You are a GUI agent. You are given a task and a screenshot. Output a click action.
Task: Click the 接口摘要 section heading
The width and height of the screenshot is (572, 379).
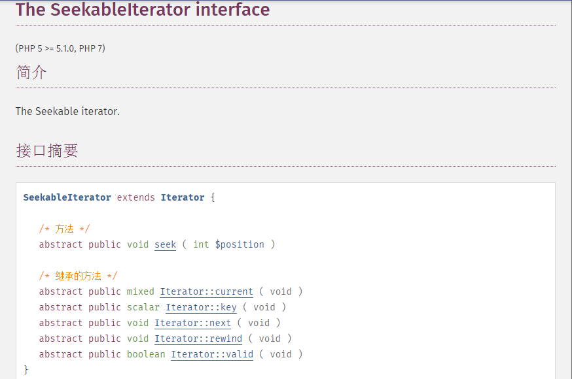coord(47,150)
